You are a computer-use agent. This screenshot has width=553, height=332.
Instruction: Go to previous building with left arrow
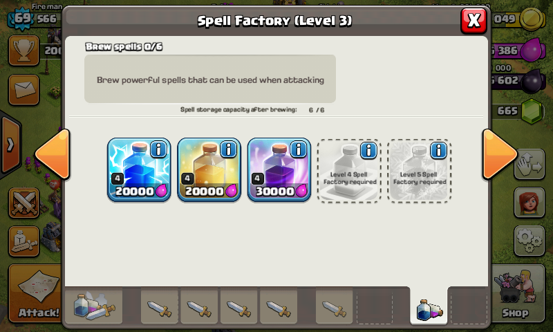pos(53,154)
